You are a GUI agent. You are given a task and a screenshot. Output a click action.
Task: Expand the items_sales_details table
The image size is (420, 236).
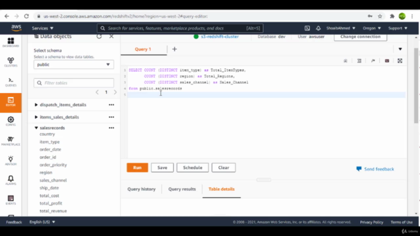pos(36,117)
